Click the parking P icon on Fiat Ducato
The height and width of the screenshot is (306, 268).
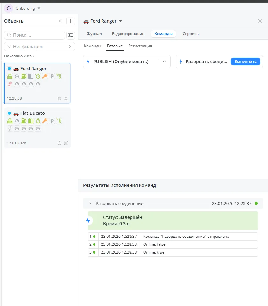(52, 121)
